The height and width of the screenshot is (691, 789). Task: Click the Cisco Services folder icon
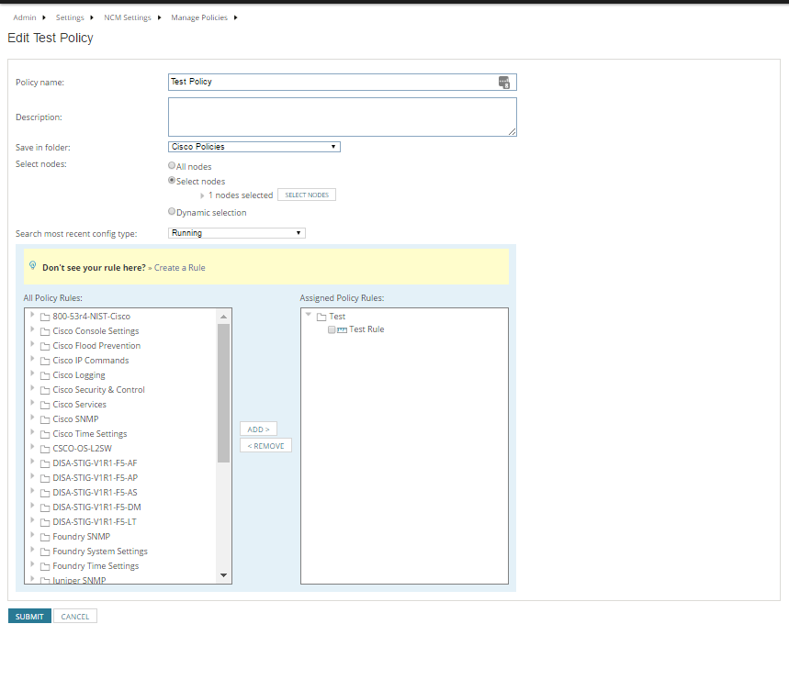tap(45, 405)
